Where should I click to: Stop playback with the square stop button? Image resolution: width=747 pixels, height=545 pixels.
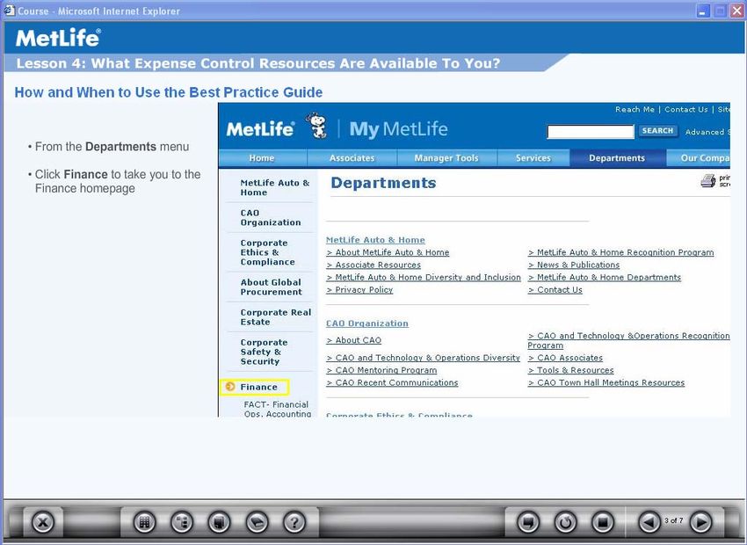click(x=603, y=523)
